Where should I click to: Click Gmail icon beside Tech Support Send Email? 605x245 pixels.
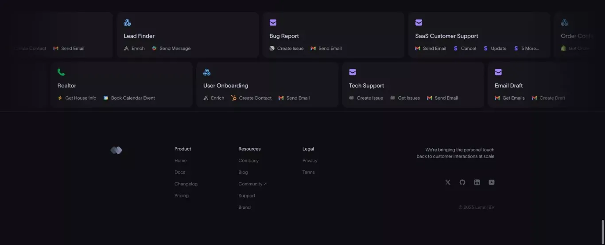click(x=429, y=98)
